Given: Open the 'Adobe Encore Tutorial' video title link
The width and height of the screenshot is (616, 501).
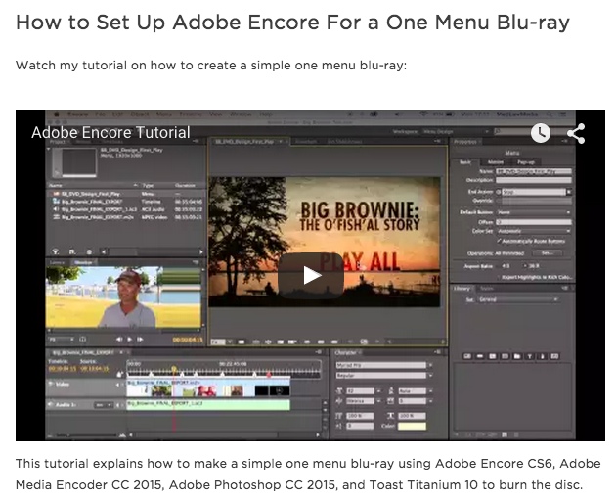Looking at the screenshot, I should coord(110,132).
